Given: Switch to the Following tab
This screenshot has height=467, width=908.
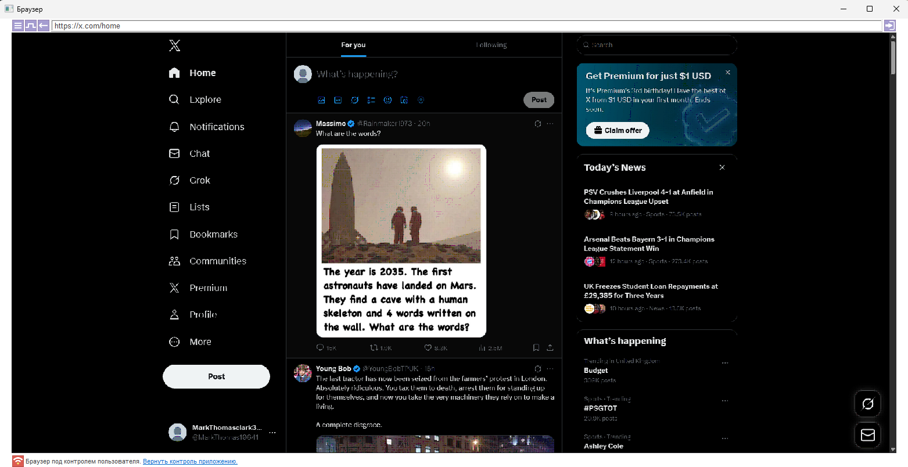Looking at the screenshot, I should coord(491,45).
